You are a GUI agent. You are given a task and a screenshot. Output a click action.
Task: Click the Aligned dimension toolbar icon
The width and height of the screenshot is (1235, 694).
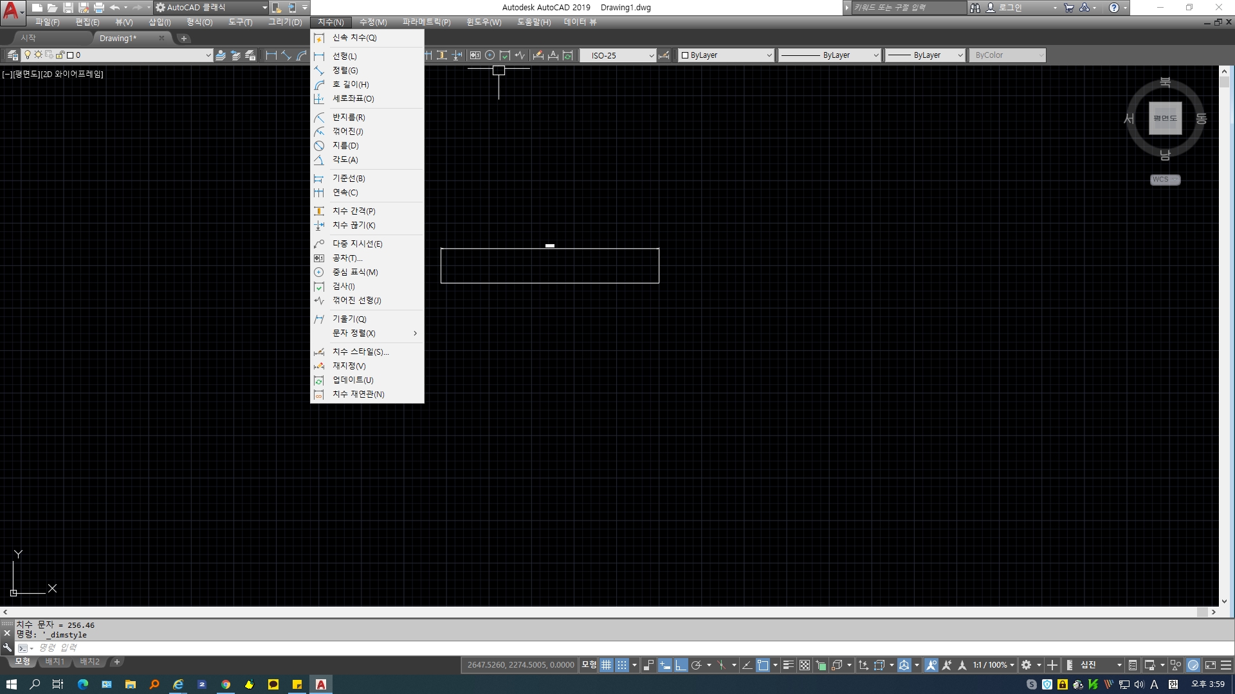287,55
